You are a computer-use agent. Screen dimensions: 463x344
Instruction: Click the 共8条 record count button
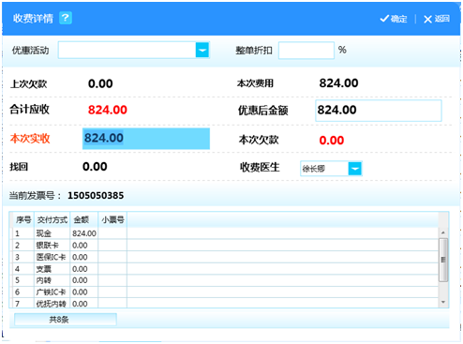(x=66, y=320)
